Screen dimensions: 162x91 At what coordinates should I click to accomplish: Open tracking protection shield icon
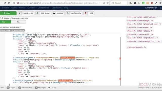pos(14,3)
